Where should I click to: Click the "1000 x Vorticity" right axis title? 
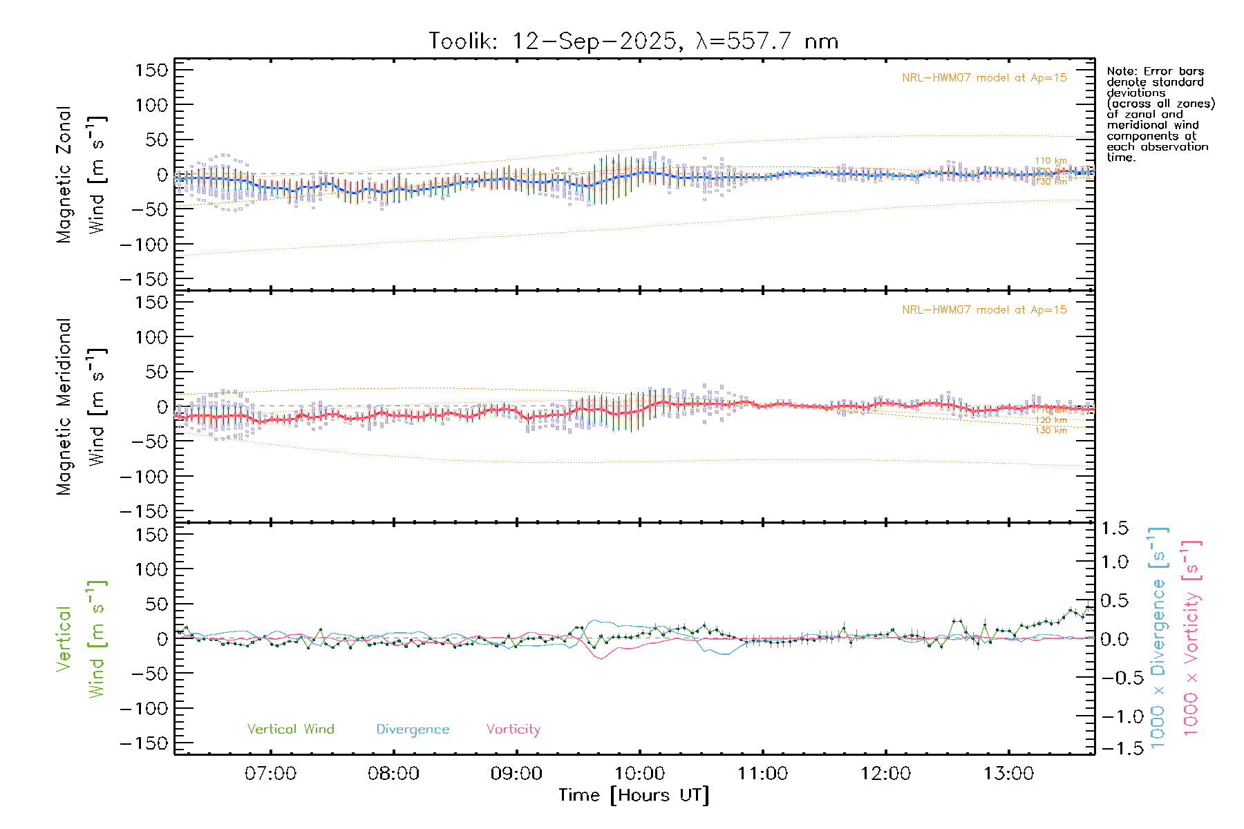click(1191, 638)
